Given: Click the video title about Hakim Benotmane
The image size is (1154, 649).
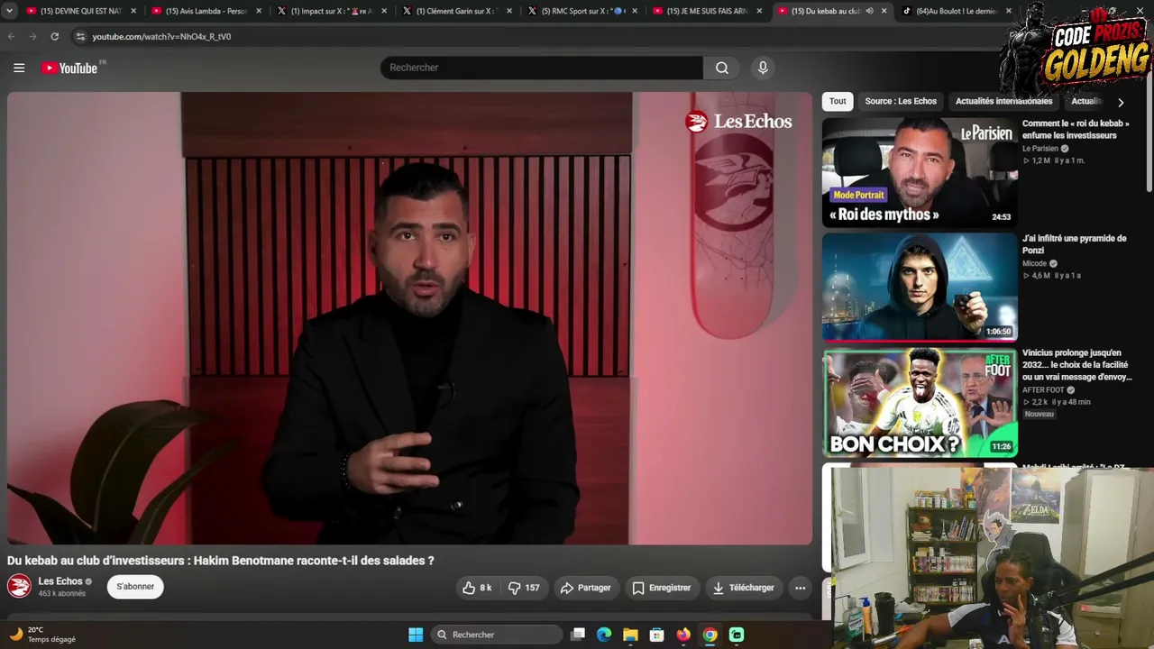Looking at the screenshot, I should tap(221, 561).
